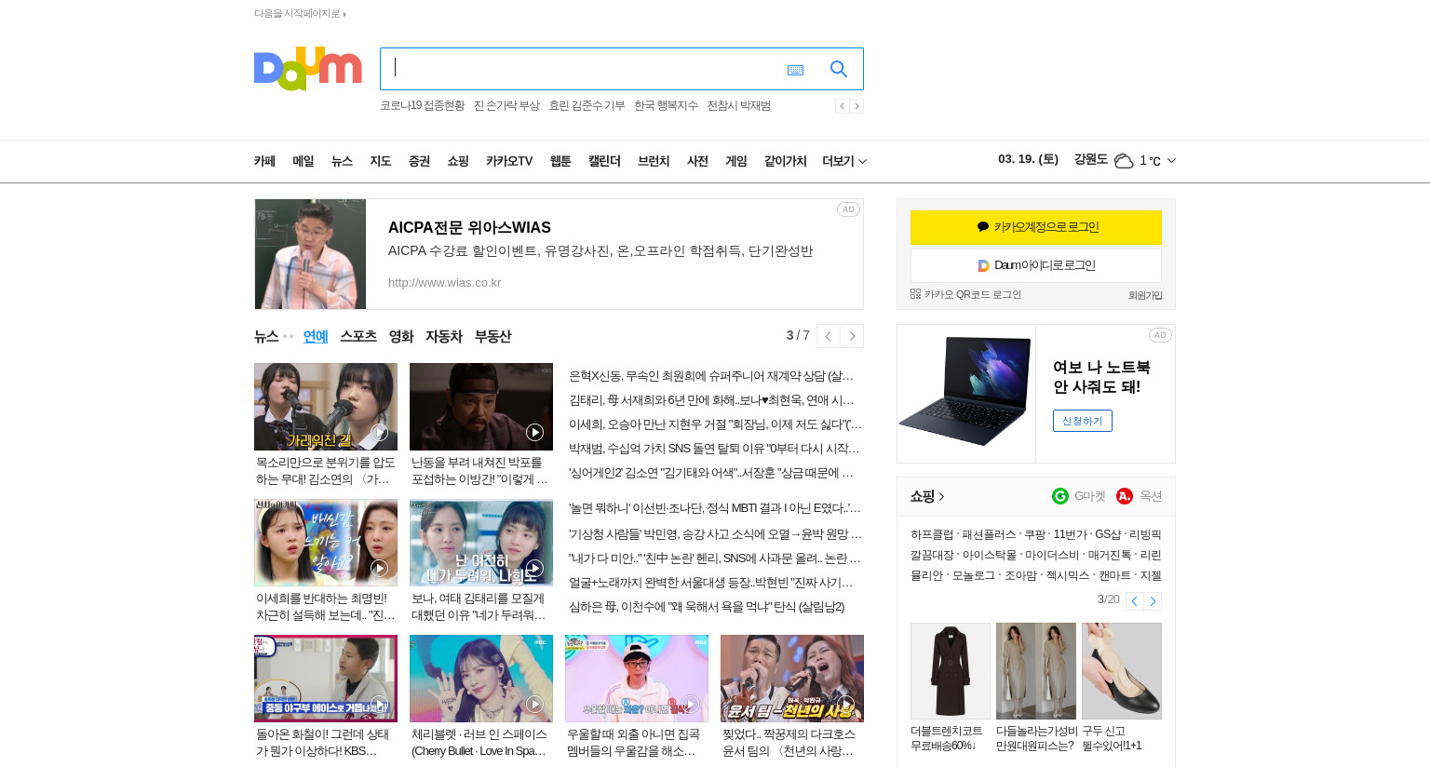Play the 우울할 때 외출 video thumbnail
The height and width of the screenshot is (767, 1430).
tap(637, 679)
